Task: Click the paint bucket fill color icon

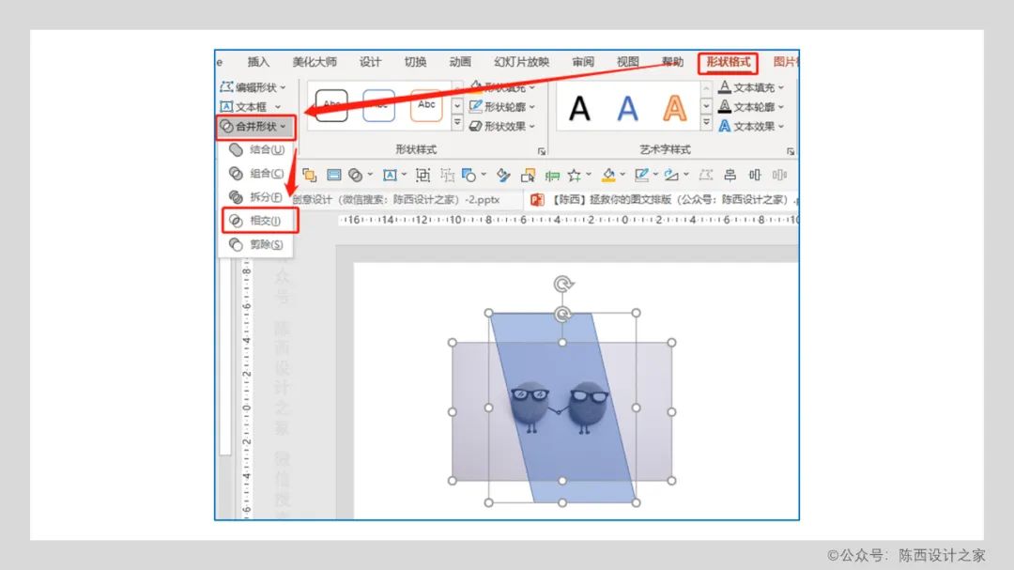Action: pyautogui.click(x=608, y=175)
